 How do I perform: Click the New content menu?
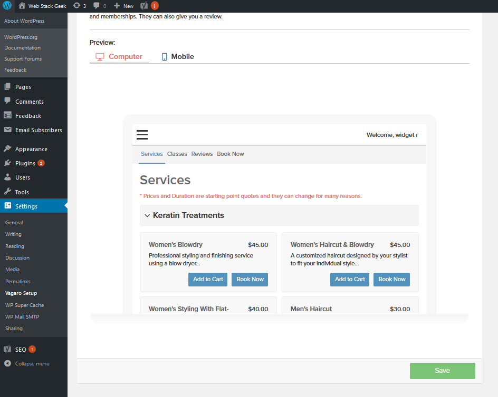pos(124,6)
